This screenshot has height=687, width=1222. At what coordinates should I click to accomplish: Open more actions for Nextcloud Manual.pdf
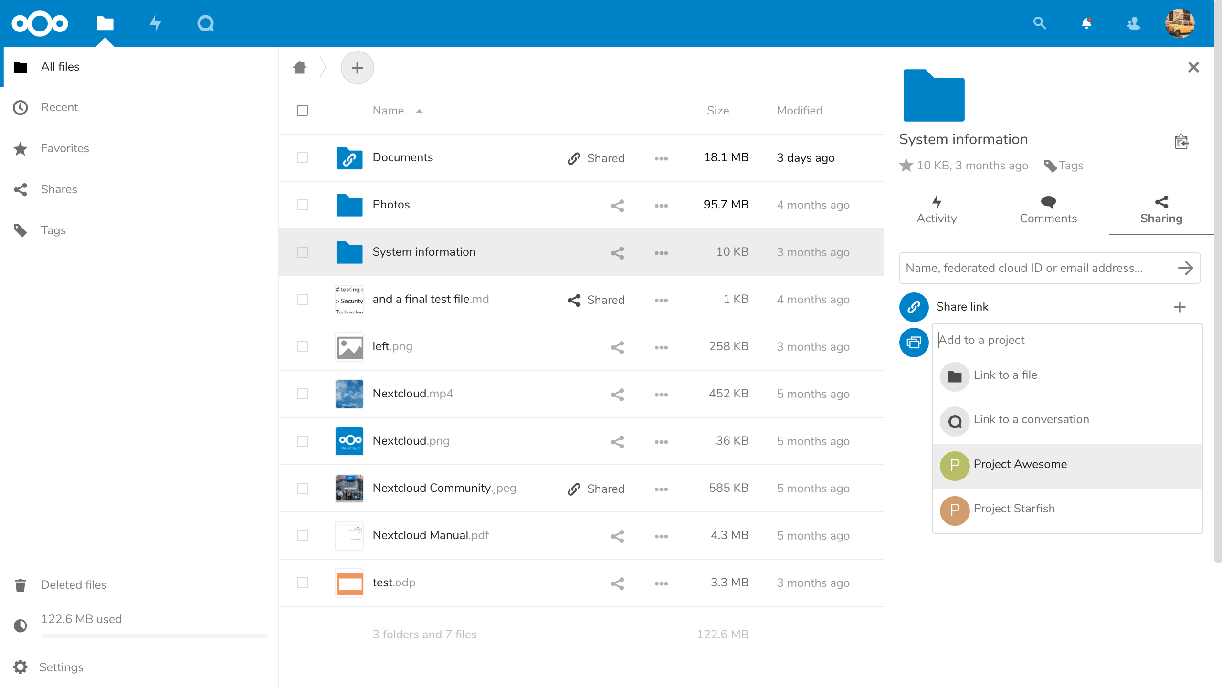coord(661,536)
